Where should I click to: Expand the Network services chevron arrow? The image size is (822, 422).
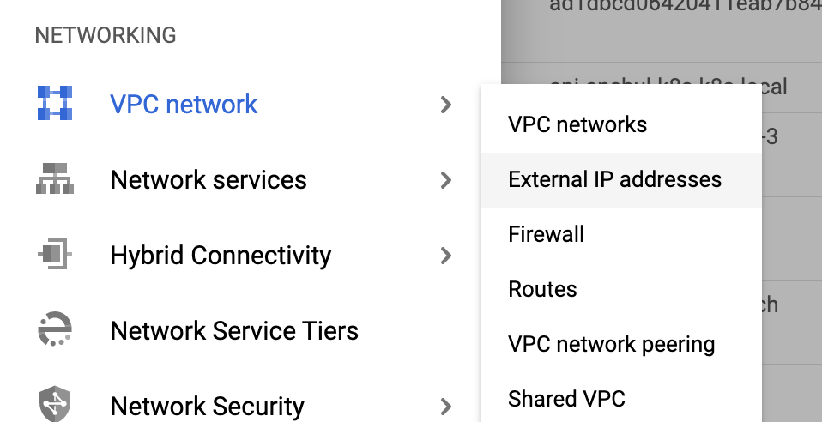446,180
